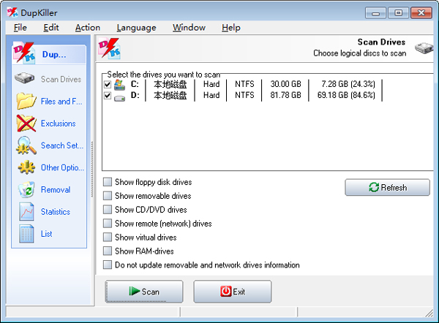
Task: Go to Files and F... sidebar link
Action: [x=61, y=102]
